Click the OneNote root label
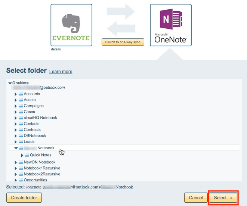The width and height of the screenshot is (247, 206). [21, 83]
